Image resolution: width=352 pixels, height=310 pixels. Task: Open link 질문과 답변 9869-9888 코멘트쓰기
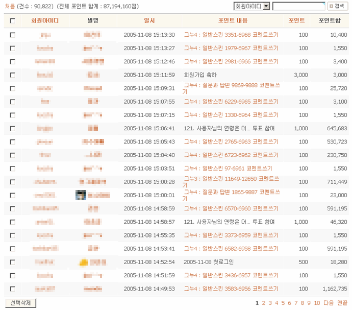click(232, 88)
